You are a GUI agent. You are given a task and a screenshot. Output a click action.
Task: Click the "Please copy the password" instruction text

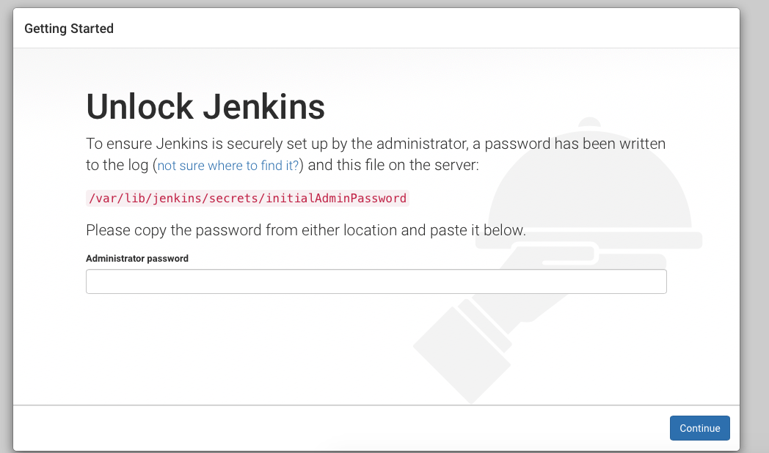pos(305,230)
